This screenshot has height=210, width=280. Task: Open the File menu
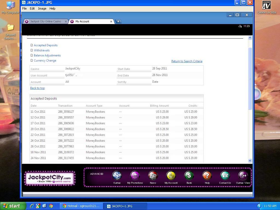click(24, 8)
